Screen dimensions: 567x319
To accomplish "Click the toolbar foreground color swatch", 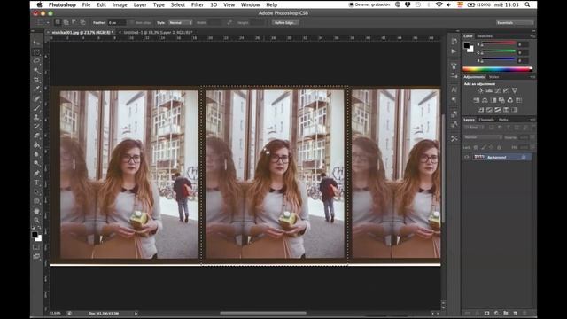I will pyautogui.click(x=35, y=235).
